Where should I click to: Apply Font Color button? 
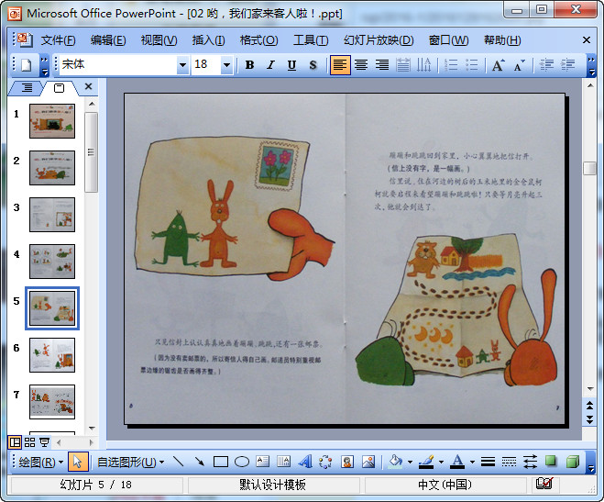[x=457, y=462]
